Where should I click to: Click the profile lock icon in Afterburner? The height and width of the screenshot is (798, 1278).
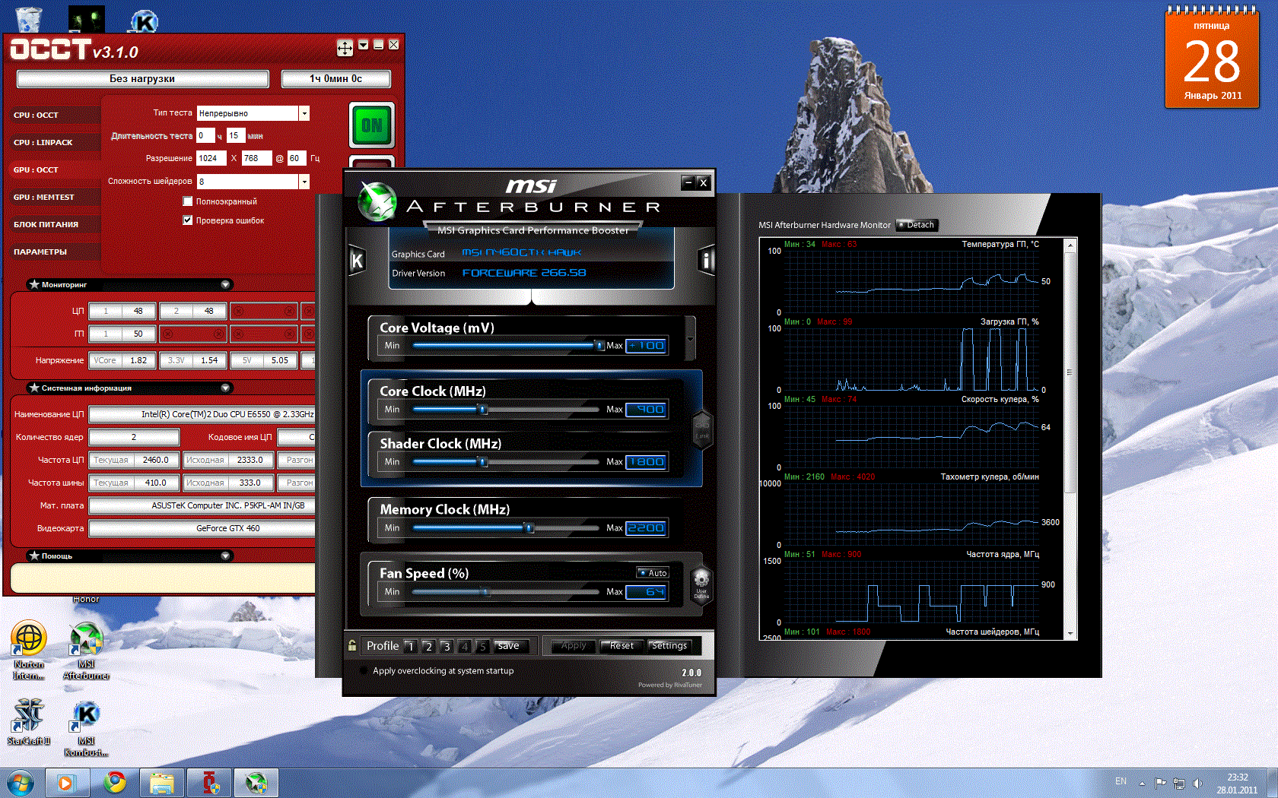coord(352,646)
